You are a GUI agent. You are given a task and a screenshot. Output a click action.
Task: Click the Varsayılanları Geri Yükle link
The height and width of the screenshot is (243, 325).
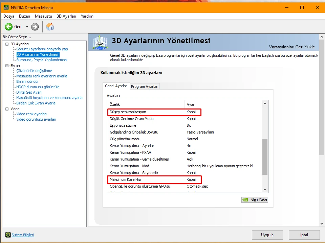click(292, 47)
